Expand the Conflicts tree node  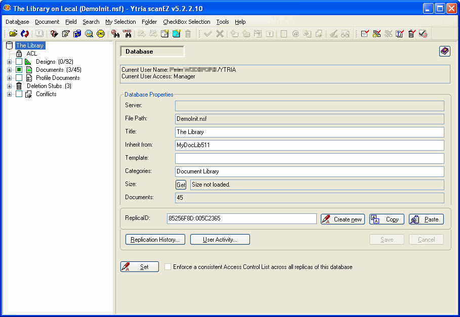(x=9, y=94)
